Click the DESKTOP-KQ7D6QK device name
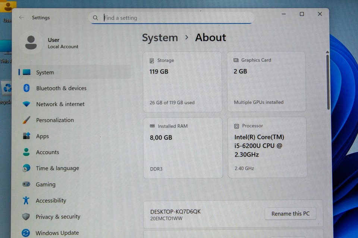The image size is (358, 238). [175, 212]
